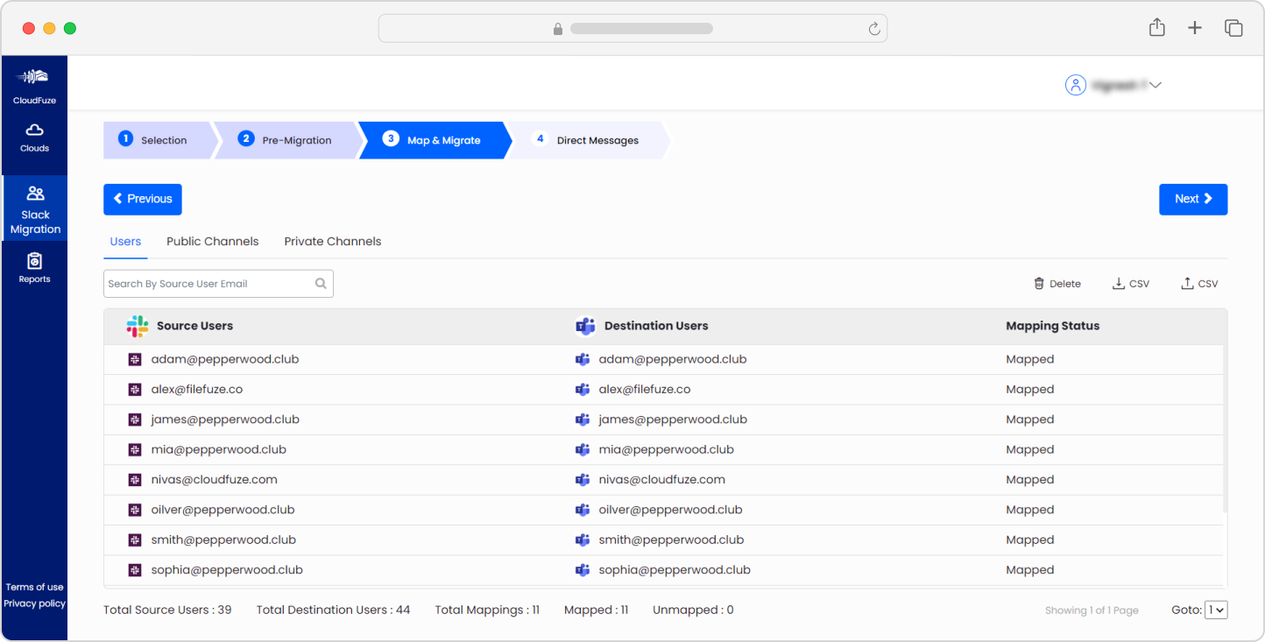Show the browser tab overview

[x=1233, y=28]
